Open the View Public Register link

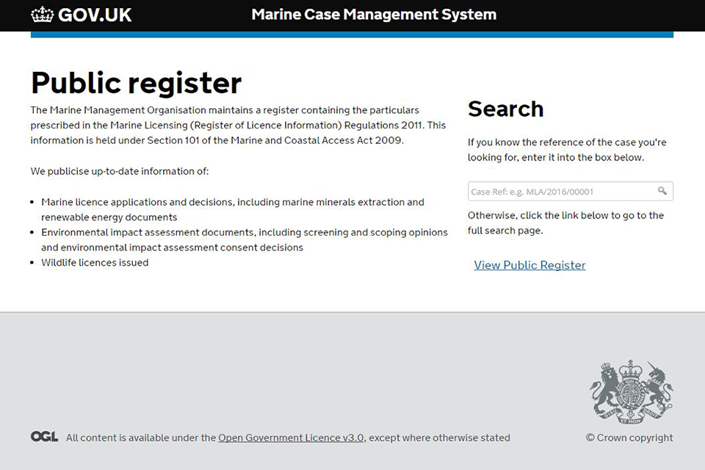coord(529,265)
